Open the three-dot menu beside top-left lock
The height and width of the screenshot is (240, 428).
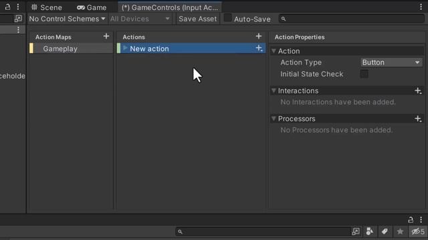[18, 7]
